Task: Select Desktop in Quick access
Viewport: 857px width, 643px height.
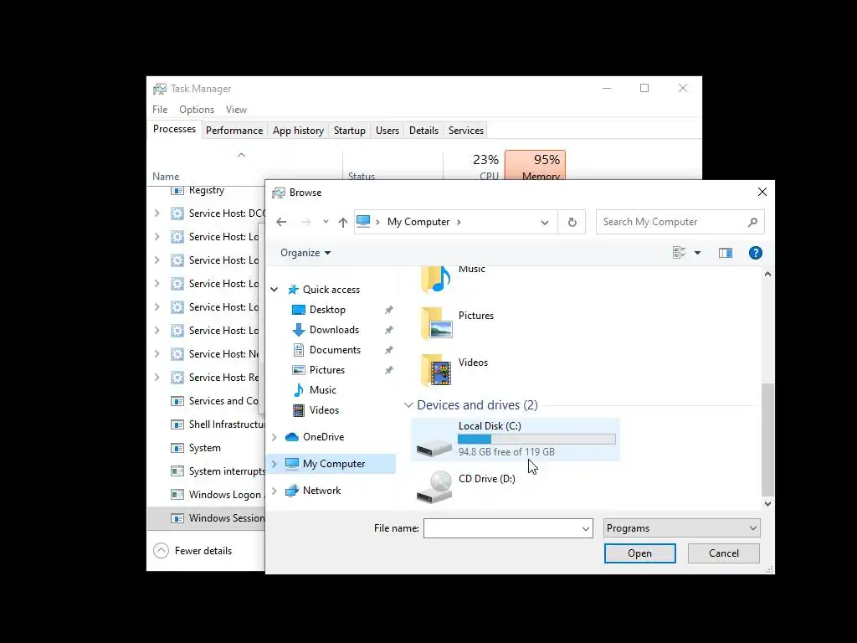Action: coord(327,310)
